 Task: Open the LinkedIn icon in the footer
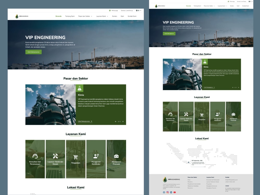[x=171, y=192]
